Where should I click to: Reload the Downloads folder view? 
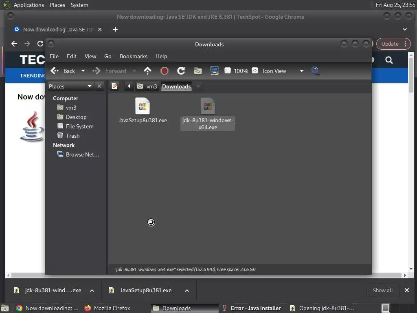click(x=181, y=71)
